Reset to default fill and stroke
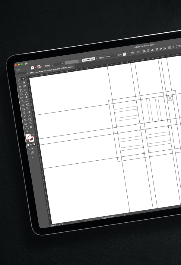This screenshot has width=181, height=265. pyautogui.click(x=27, y=141)
